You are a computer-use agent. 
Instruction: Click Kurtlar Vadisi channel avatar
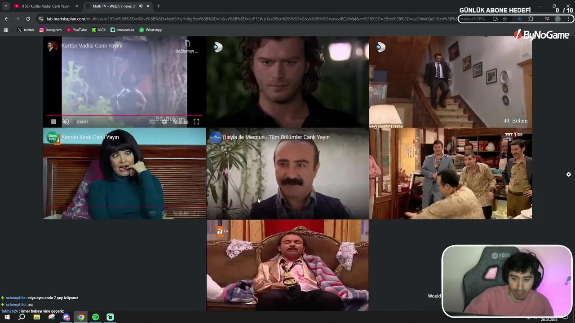[x=53, y=45]
